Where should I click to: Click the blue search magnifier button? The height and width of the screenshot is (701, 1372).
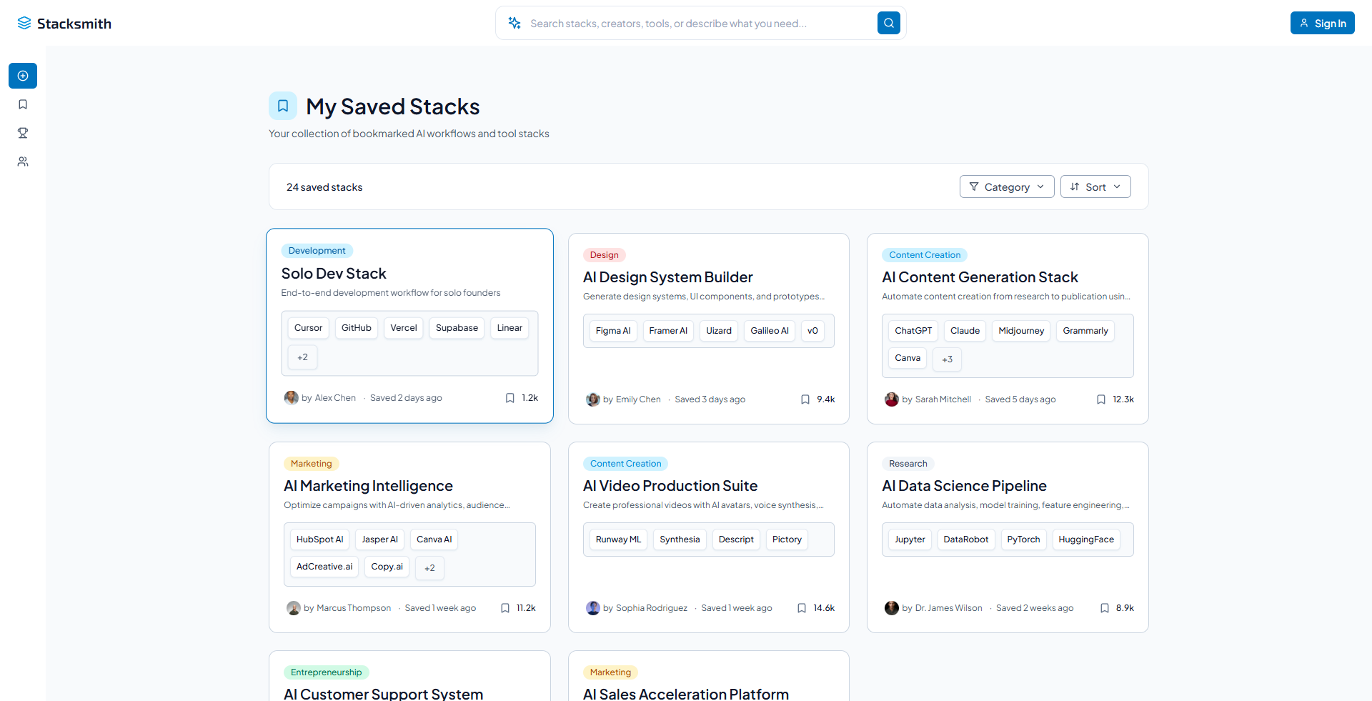pos(888,23)
